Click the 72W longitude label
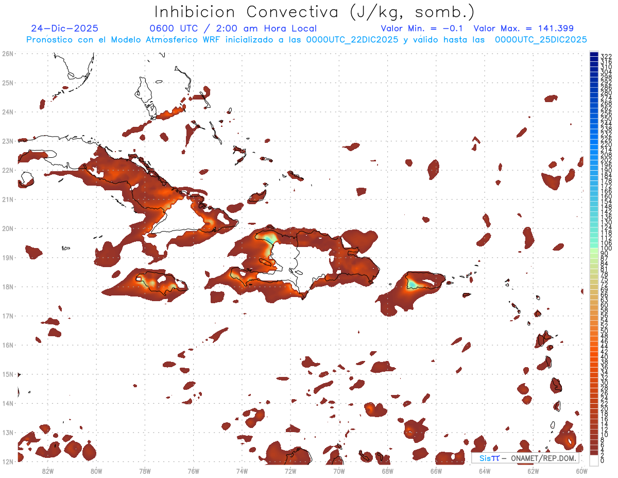Viewport: 618px width, 478px height. tap(290, 470)
